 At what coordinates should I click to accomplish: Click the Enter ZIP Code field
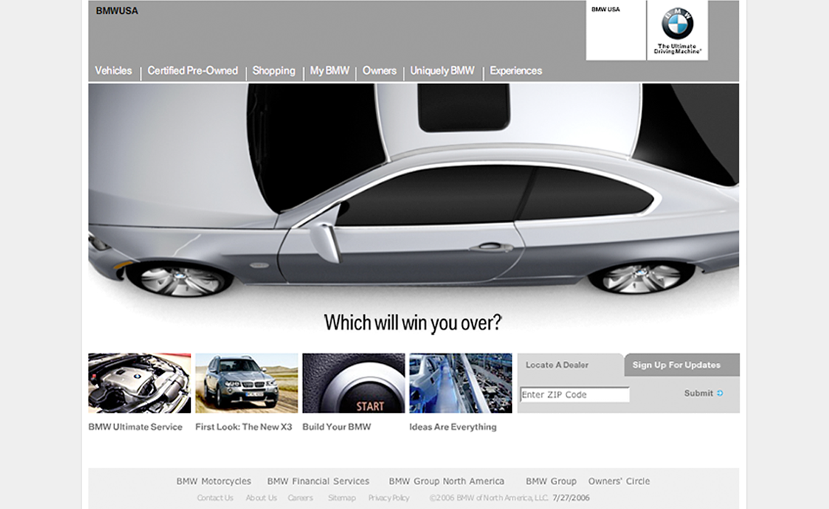pyautogui.click(x=574, y=394)
